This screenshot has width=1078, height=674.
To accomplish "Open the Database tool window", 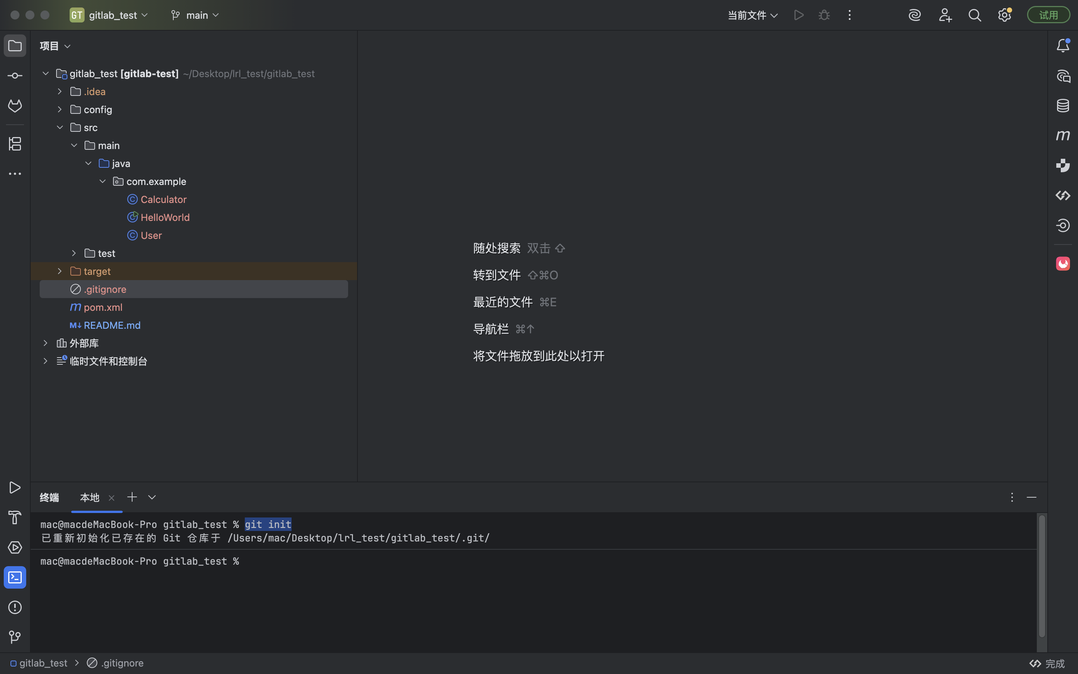I will click(1063, 106).
